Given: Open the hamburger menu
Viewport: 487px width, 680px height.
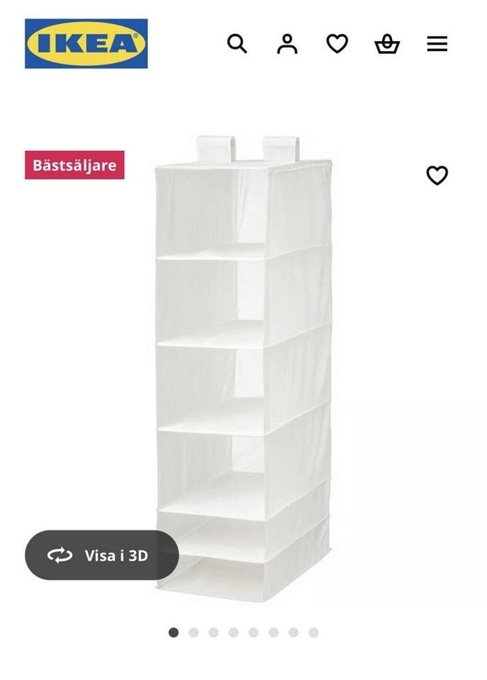Looking at the screenshot, I should pos(437,44).
